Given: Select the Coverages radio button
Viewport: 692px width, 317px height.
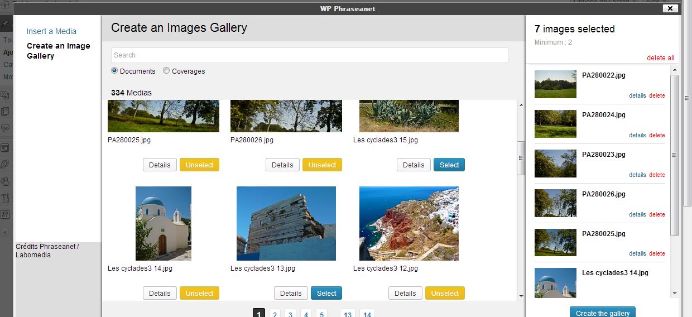Looking at the screenshot, I should pyautogui.click(x=166, y=71).
